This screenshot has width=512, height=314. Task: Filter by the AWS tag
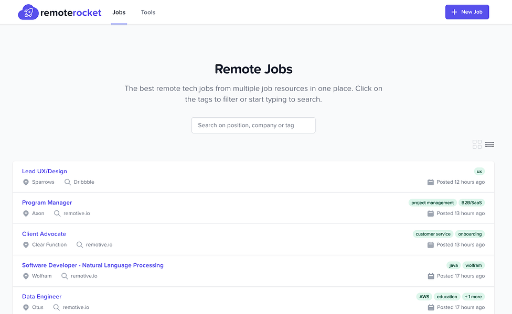(x=424, y=296)
